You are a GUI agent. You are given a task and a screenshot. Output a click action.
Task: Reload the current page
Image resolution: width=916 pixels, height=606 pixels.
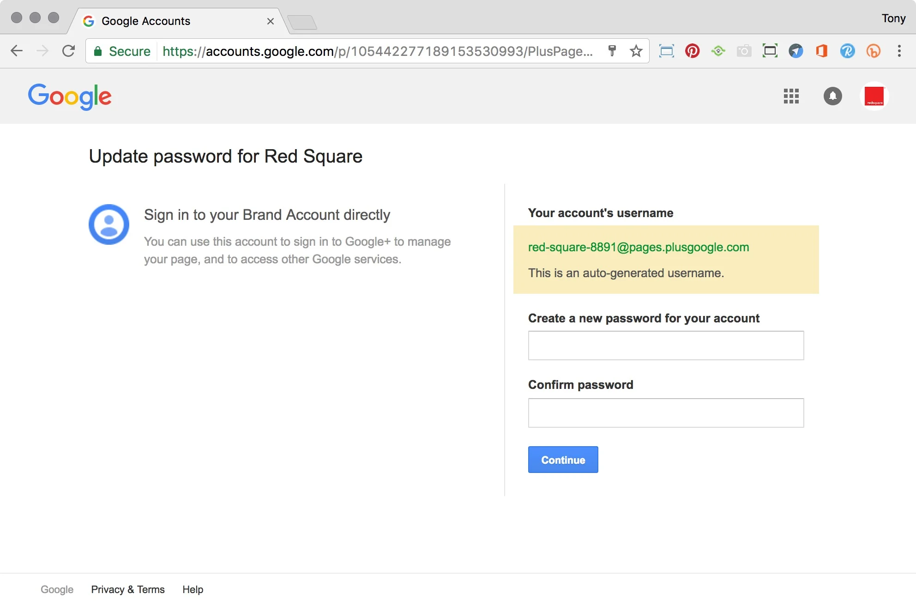pyautogui.click(x=68, y=51)
